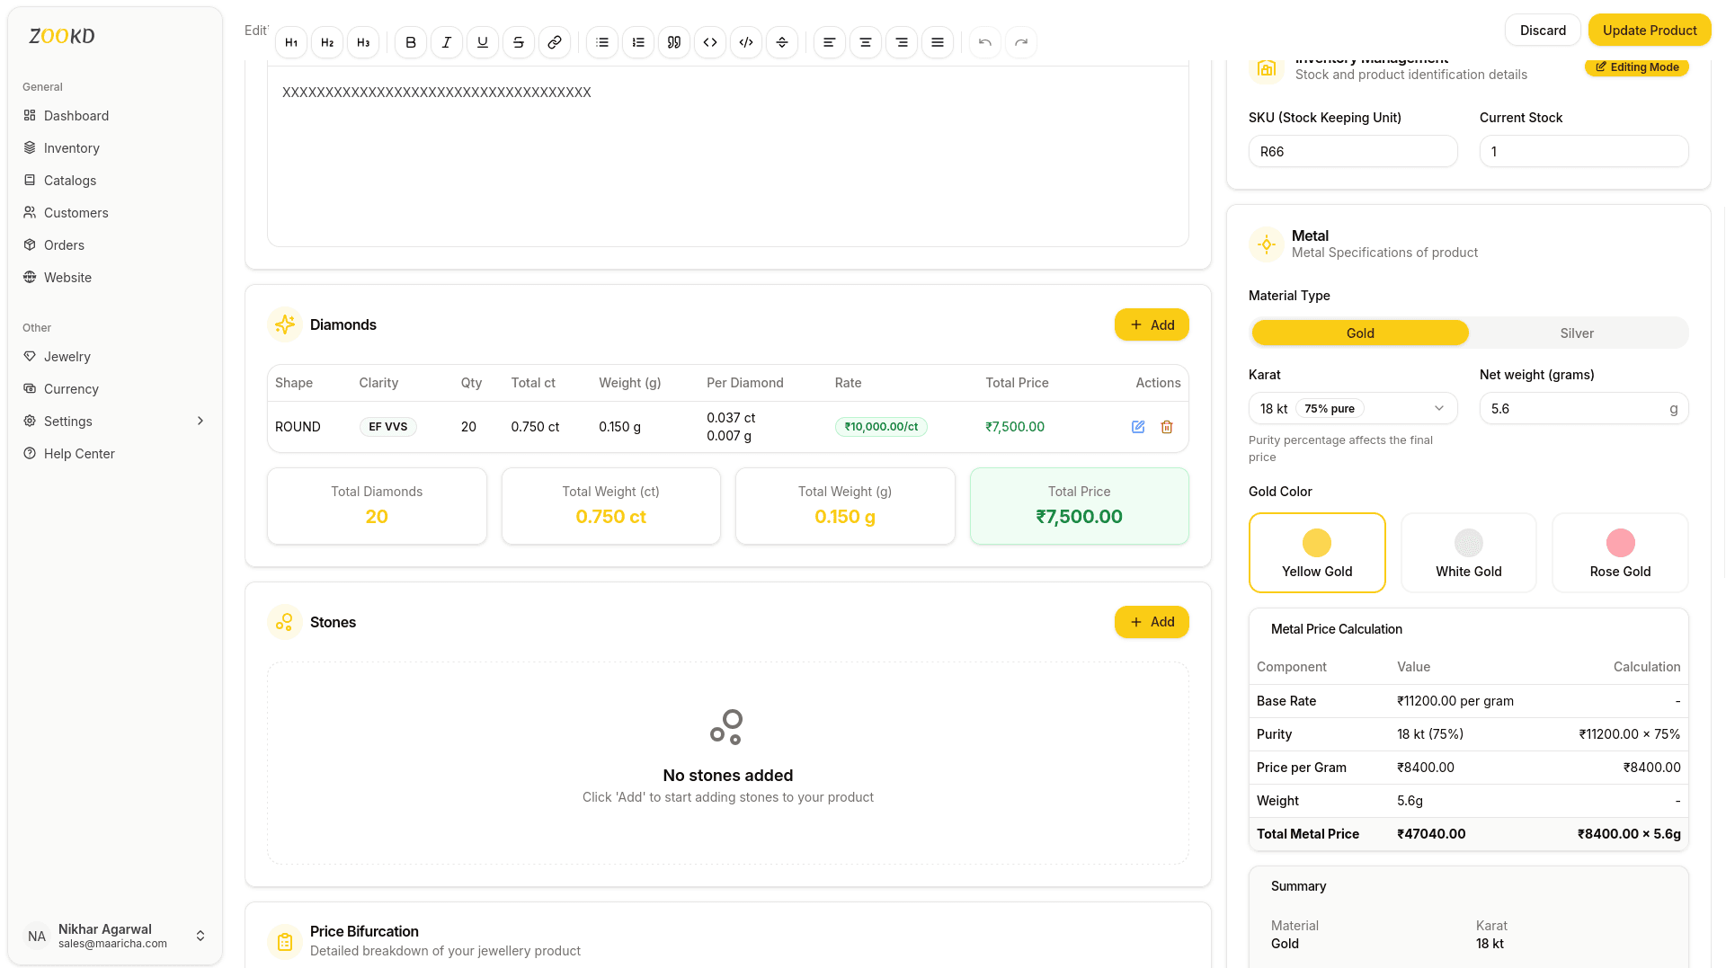
Task: Apply italic formatting in the editor
Action: click(x=446, y=42)
